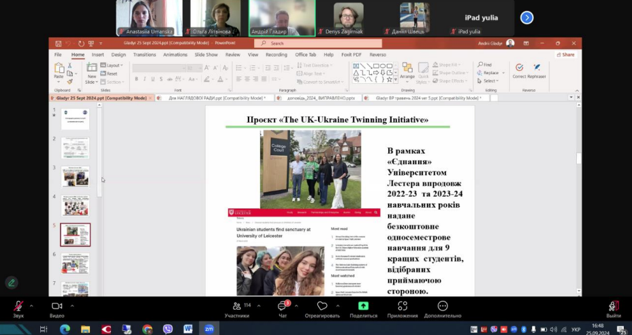This screenshot has width=632, height=335.
Task: Select the rectangle shape in shapes gallery
Action: coord(376,66)
